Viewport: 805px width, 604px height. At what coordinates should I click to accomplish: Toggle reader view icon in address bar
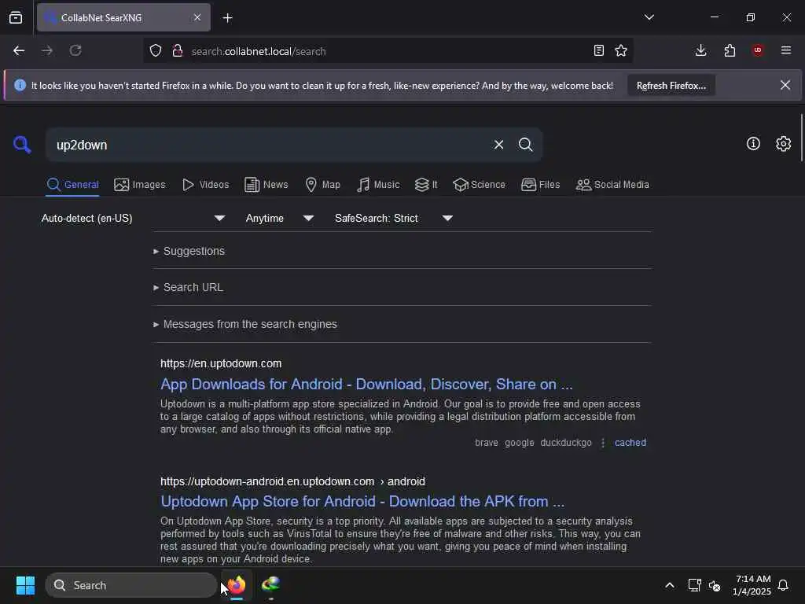[598, 50]
